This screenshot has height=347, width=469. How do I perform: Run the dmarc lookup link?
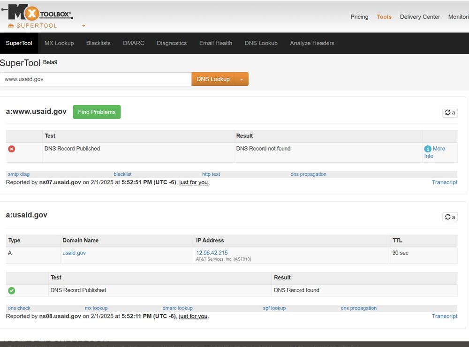point(178,308)
